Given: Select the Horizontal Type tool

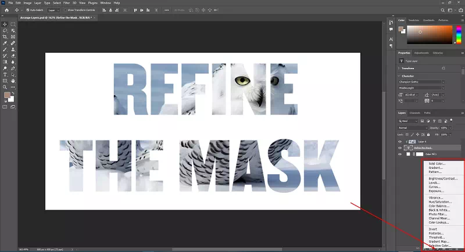Looking at the screenshot, I should (5, 75).
